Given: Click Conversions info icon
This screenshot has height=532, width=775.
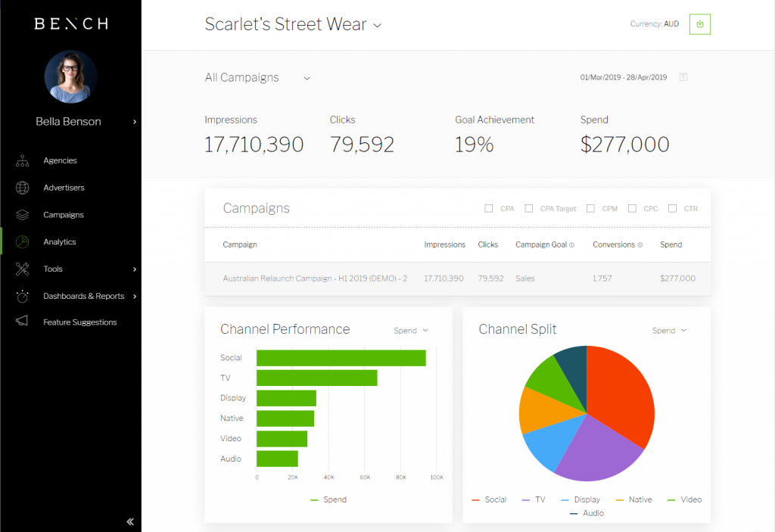Looking at the screenshot, I should (640, 244).
